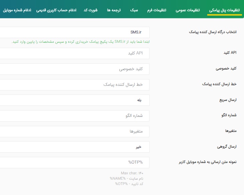The width and height of the screenshot is (244, 195).
Task: Select the Max char: ۱۴۰ hint text
Action: coord(132,173)
